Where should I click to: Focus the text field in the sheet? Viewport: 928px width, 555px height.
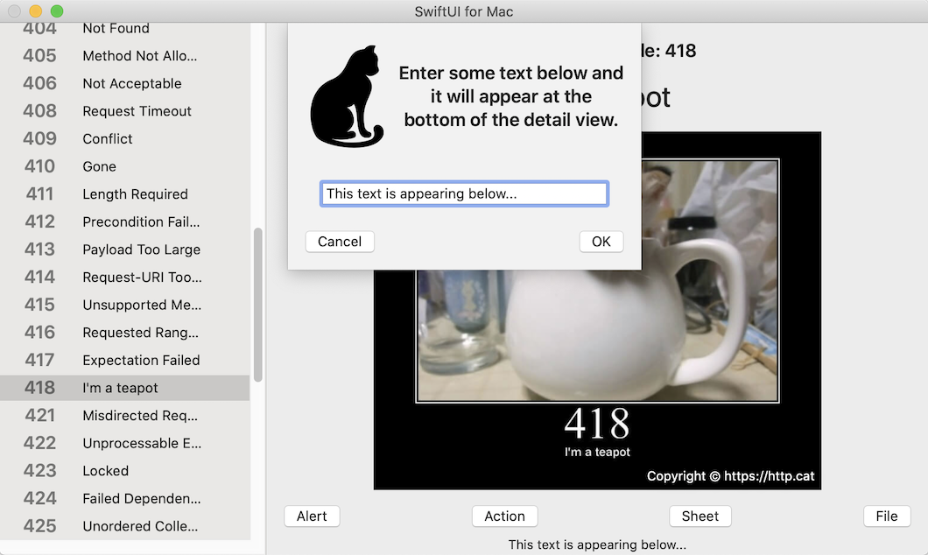(x=464, y=193)
